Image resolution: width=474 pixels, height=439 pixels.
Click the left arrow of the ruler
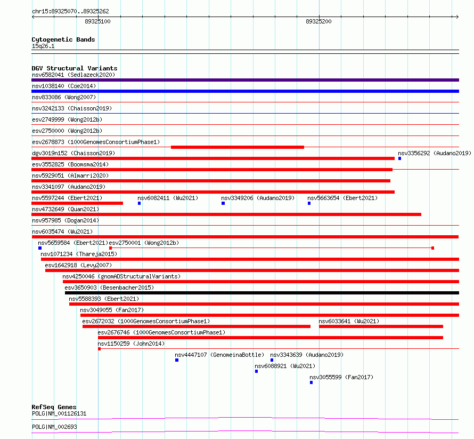[x=33, y=17]
